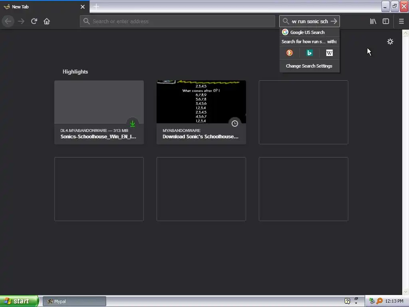Click the Forward navigation arrow
Screen dimensions: 409x307
pos(21,21)
